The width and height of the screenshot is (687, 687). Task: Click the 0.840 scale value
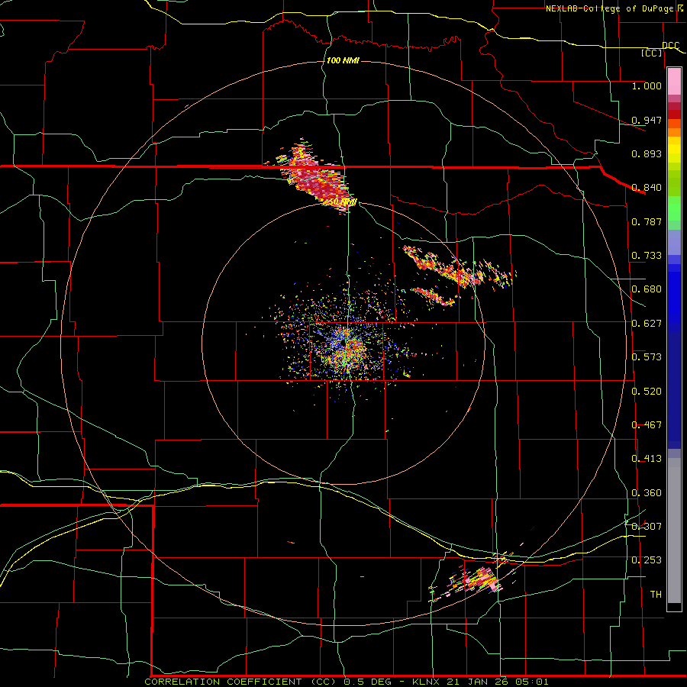pos(647,188)
